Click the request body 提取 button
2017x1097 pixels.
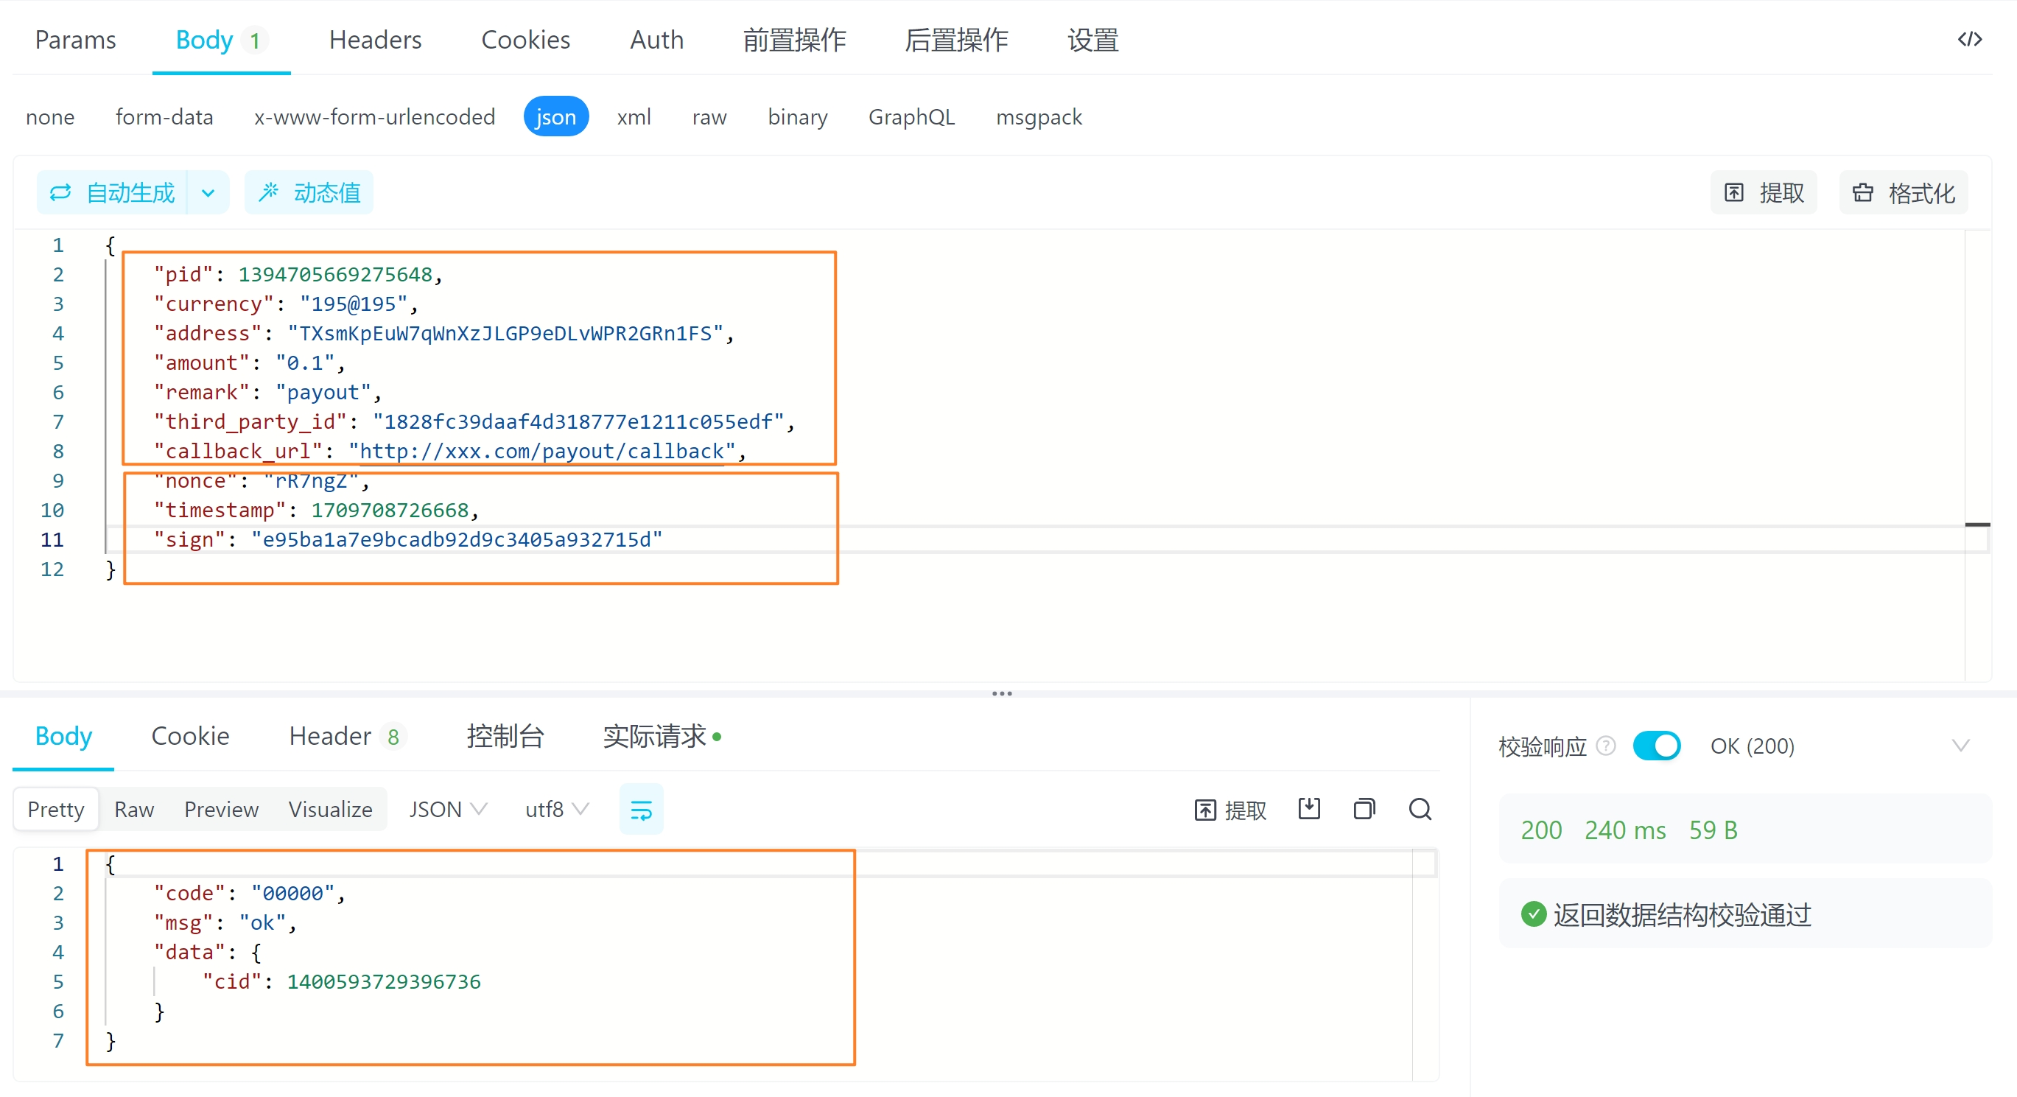pyautogui.click(x=1764, y=192)
